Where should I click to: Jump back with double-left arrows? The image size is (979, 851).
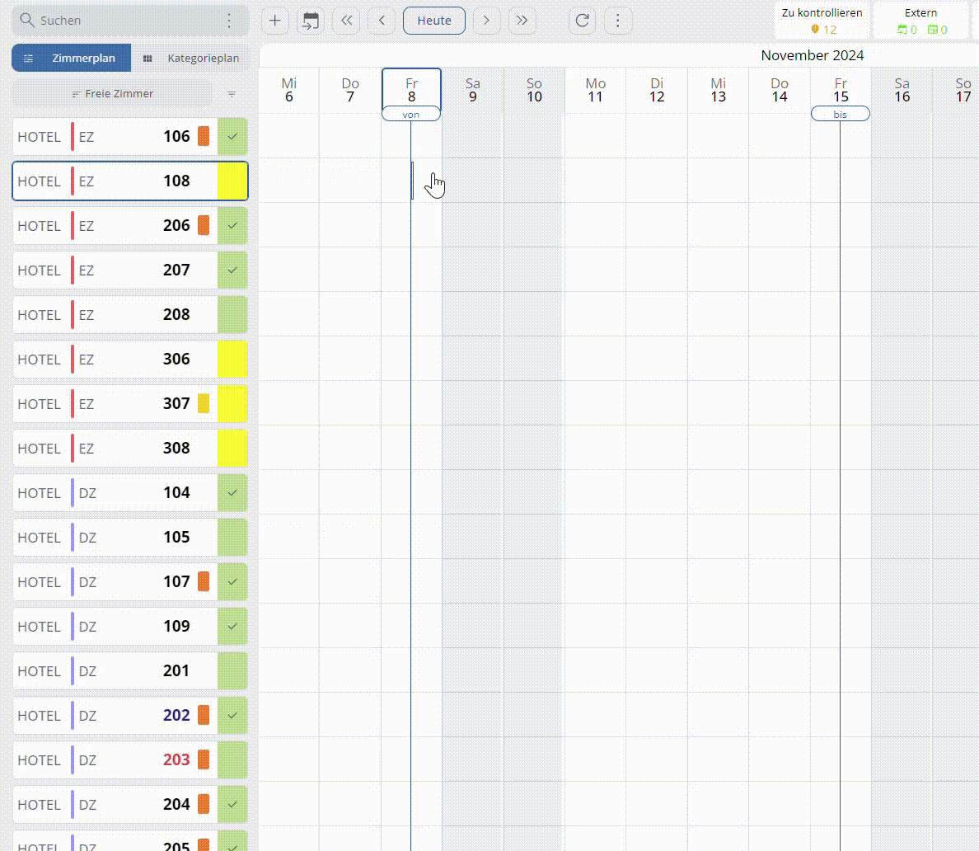click(x=347, y=21)
